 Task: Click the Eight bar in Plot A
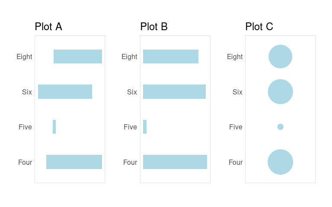click(78, 56)
